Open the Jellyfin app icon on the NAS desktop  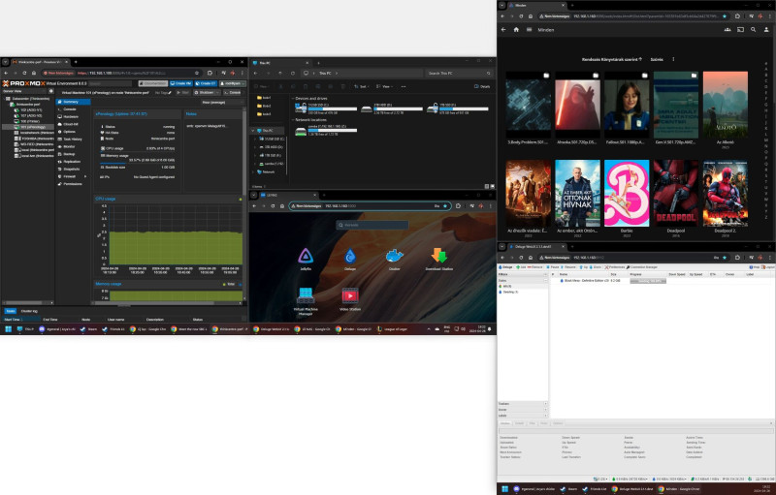coord(306,256)
